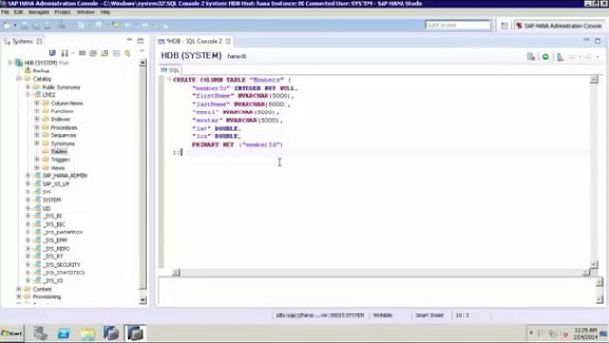Minimize the Systems panel

click(129, 40)
